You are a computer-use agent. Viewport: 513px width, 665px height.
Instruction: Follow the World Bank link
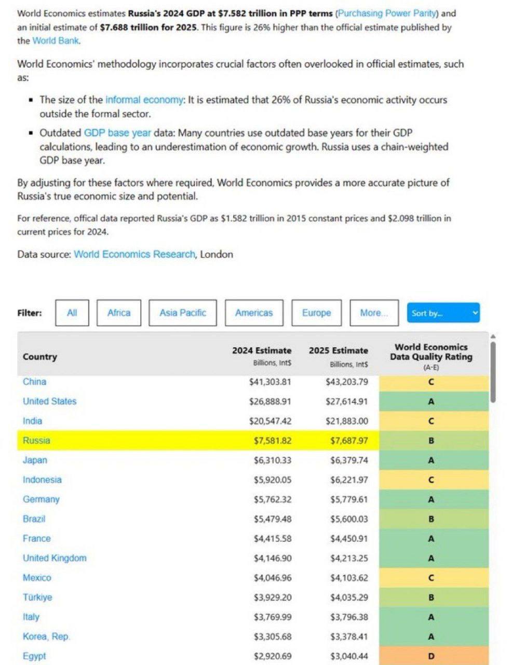[56, 41]
